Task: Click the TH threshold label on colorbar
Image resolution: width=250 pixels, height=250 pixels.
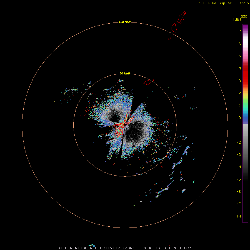Action: (x=239, y=216)
